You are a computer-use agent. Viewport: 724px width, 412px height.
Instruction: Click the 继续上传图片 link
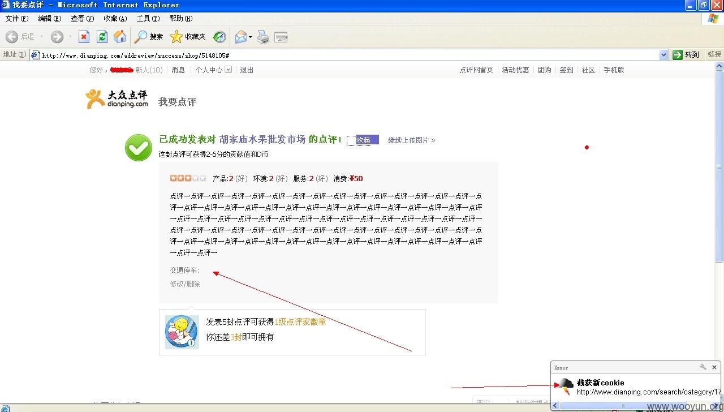click(x=412, y=140)
